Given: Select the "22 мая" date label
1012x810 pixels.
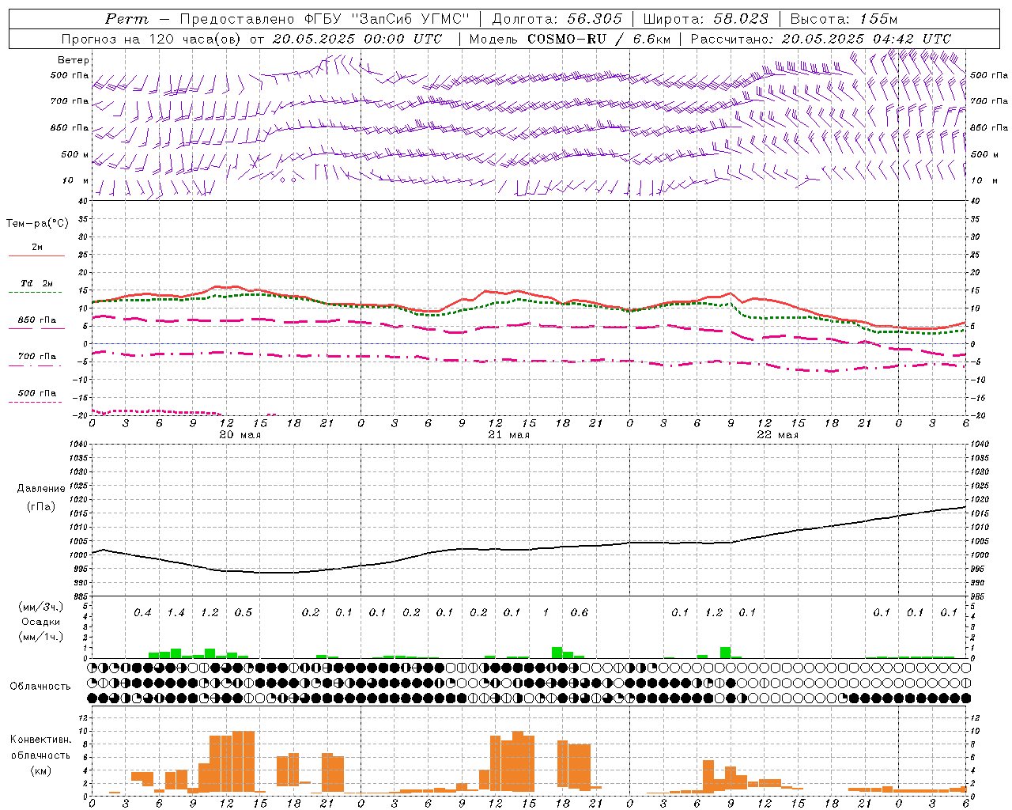Looking at the screenshot, I should click(777, 435).
